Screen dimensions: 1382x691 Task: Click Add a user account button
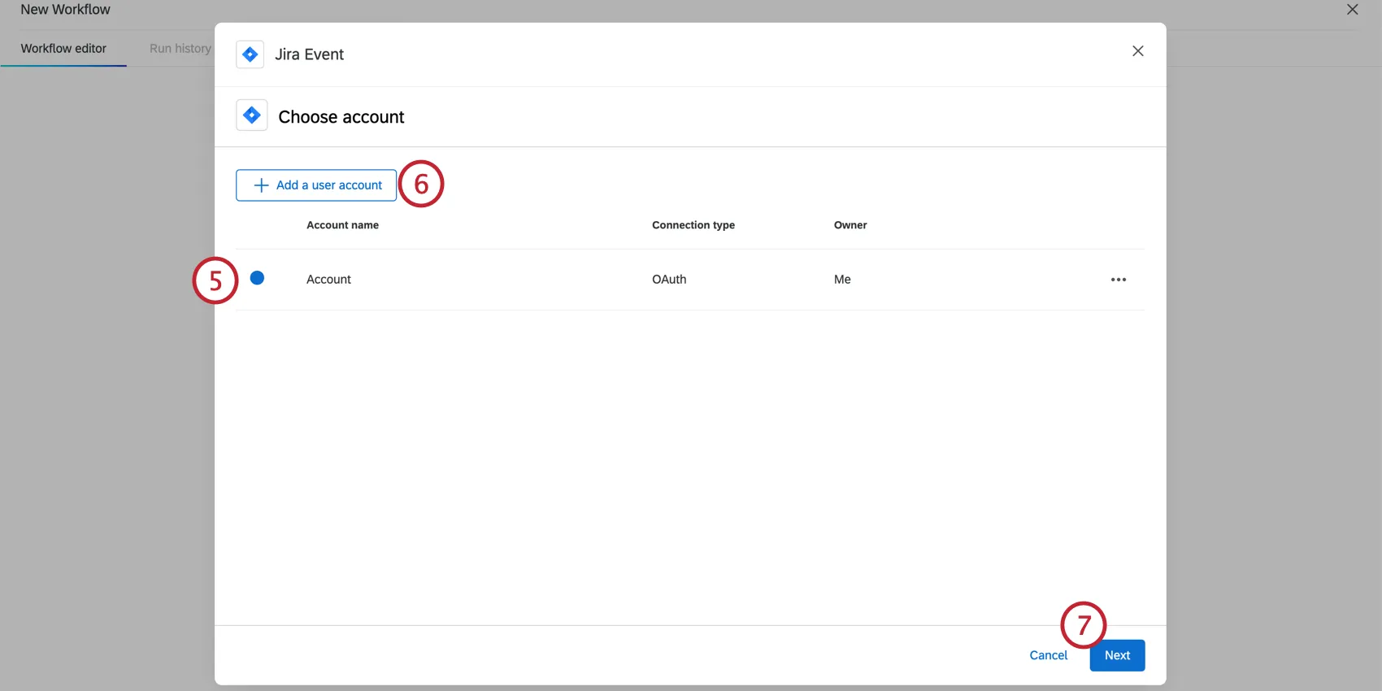[x=316, y=185]
